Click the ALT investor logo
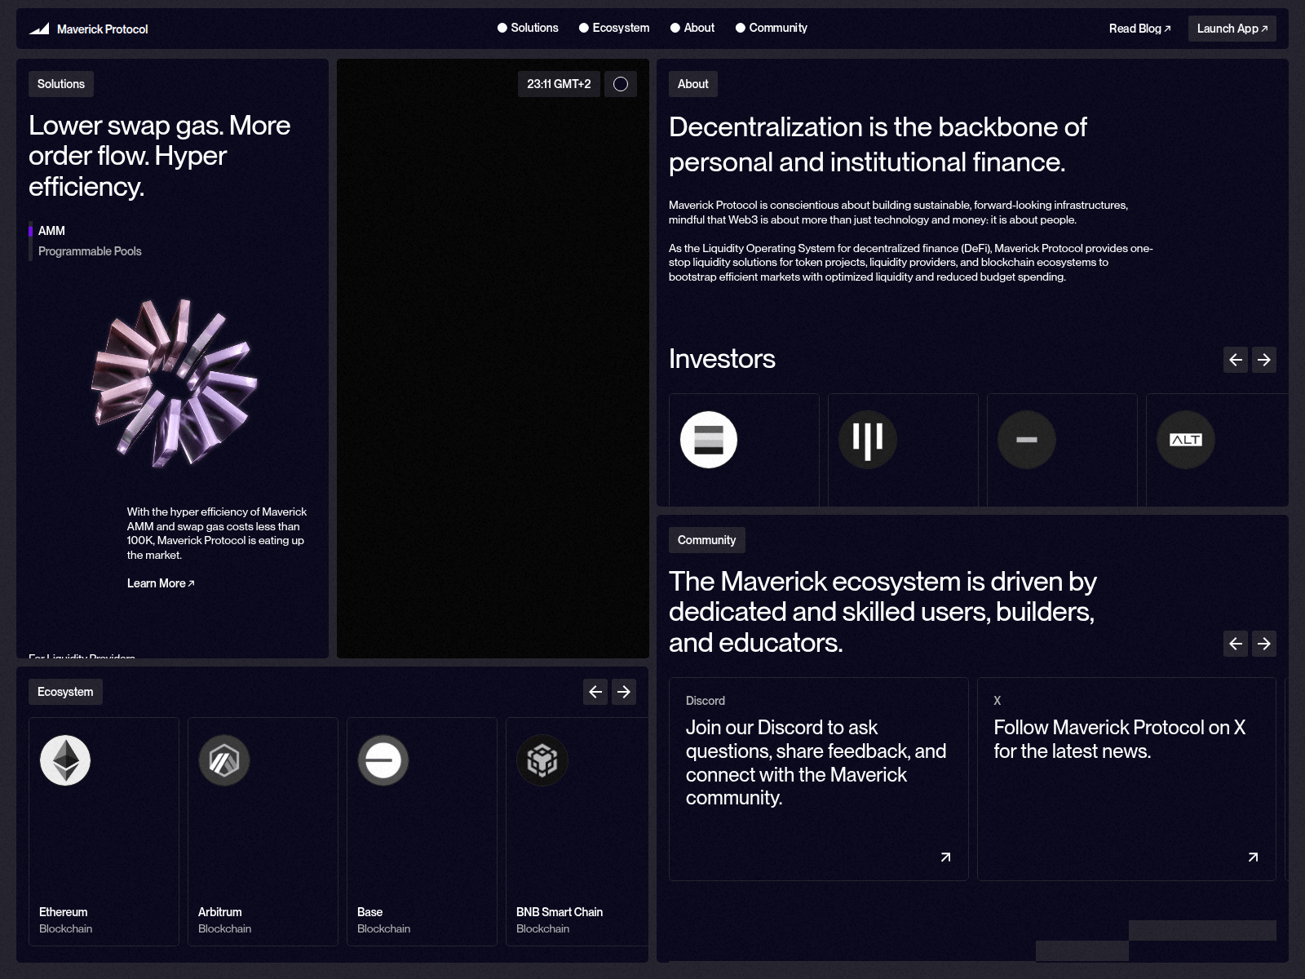 (1186, 440)
